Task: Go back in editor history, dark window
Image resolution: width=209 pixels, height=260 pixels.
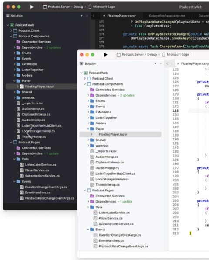Action: tap(94, 16)
